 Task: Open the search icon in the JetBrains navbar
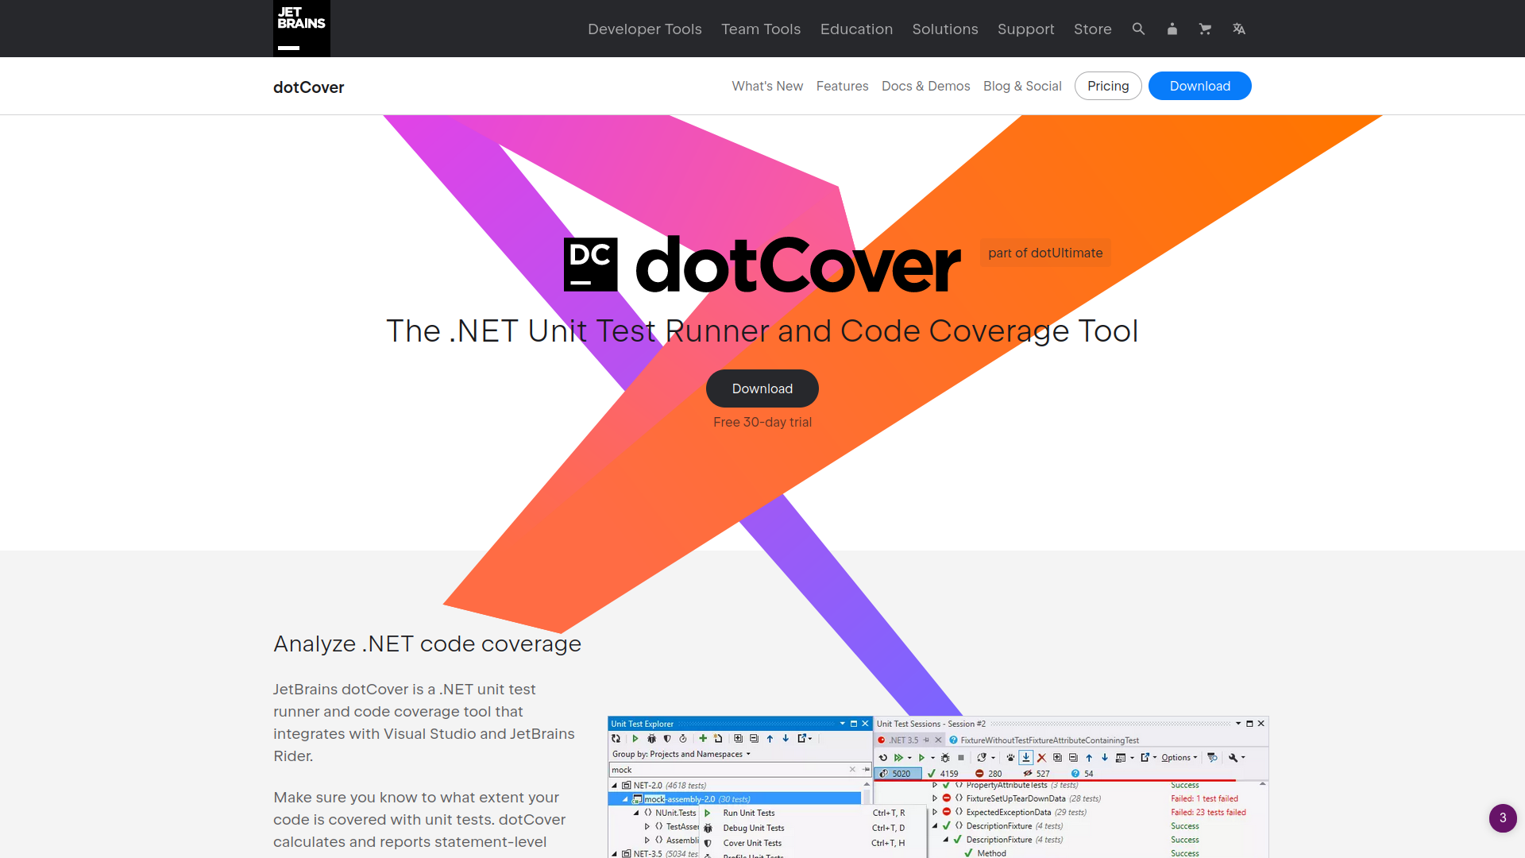(x=1138, y=29)
